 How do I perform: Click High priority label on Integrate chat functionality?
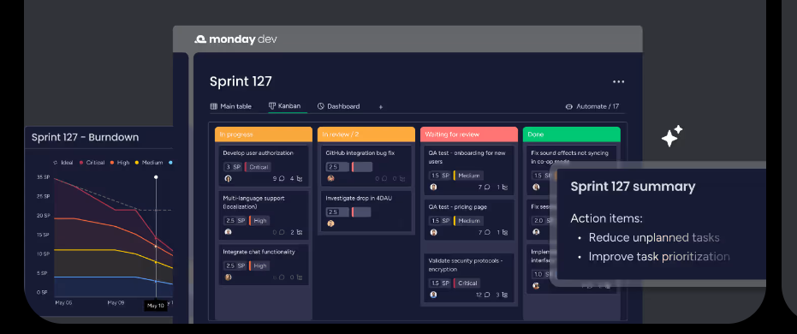[x=259, y=265]
